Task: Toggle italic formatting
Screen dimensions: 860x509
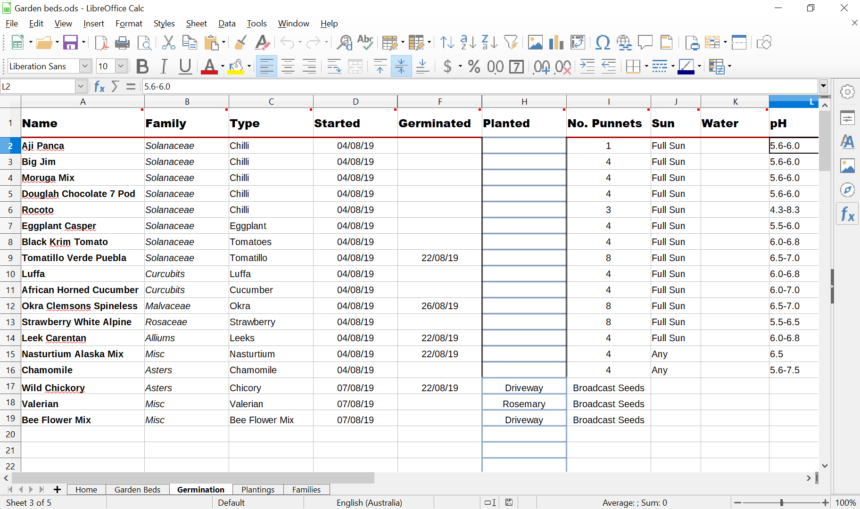Action: [164, 66]
